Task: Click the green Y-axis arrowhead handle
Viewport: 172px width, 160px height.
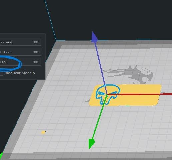Action: pos(91,144)
